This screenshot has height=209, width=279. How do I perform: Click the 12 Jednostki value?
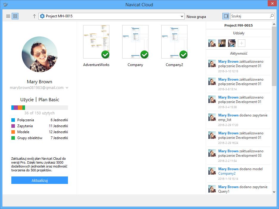58,132
